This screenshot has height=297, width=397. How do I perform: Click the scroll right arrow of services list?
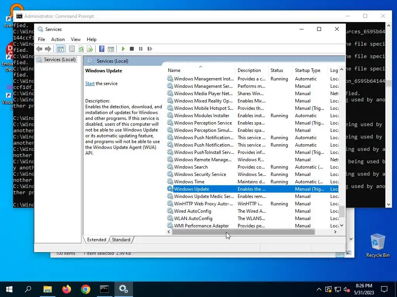335,232
